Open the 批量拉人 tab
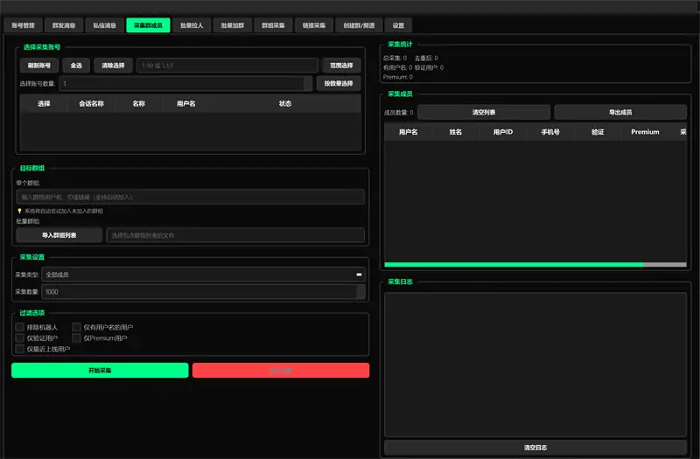This screenshot has height=459, width=700. click(192, 25)
